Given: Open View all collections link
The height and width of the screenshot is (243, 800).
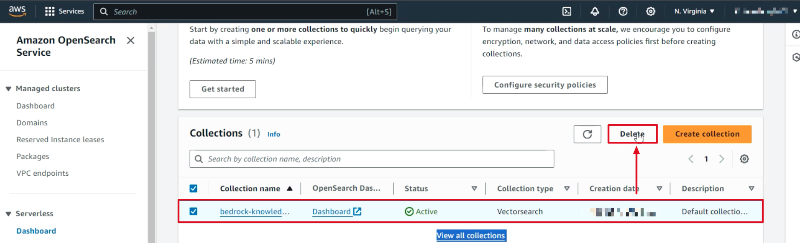Looking at the screenshot, I should coord(471,235).
